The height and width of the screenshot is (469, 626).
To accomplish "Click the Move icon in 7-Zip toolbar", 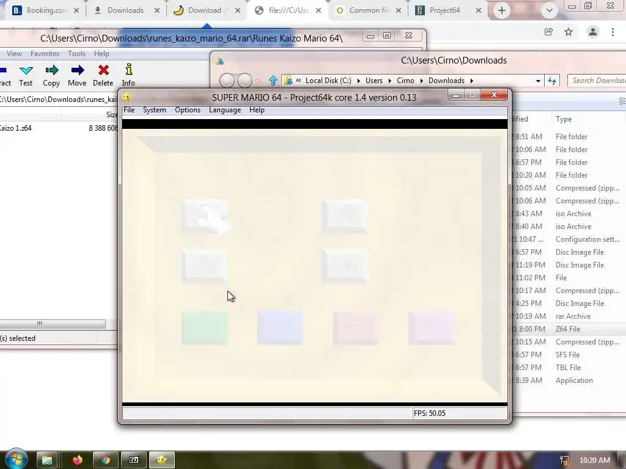I will pos(77,75).
